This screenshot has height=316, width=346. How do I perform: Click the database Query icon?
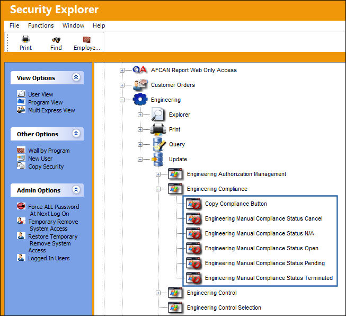point(159,144)
